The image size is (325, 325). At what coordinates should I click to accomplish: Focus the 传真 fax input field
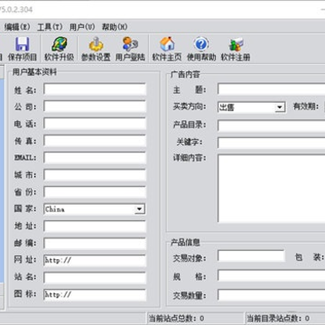tap(95, 141)
